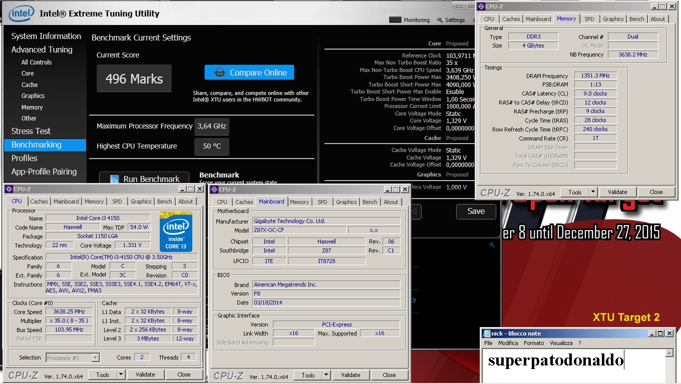Click the 3,64 GHz maximum frequency value
Image resolution: width=681 pixels, height=384 pixels.
211,126
